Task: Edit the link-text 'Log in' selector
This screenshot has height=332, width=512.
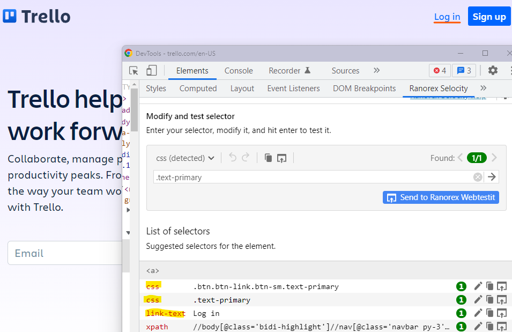Action: click(x=478, y=313)
